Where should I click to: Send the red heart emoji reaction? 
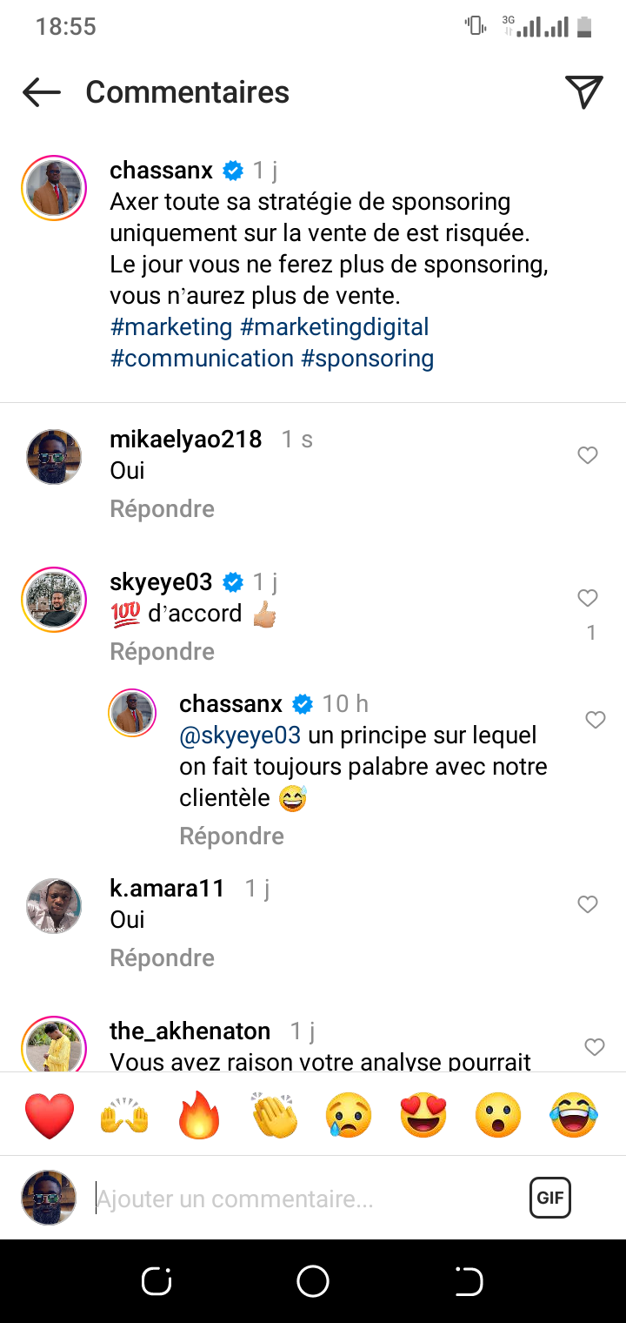(x=50, y=1115)
